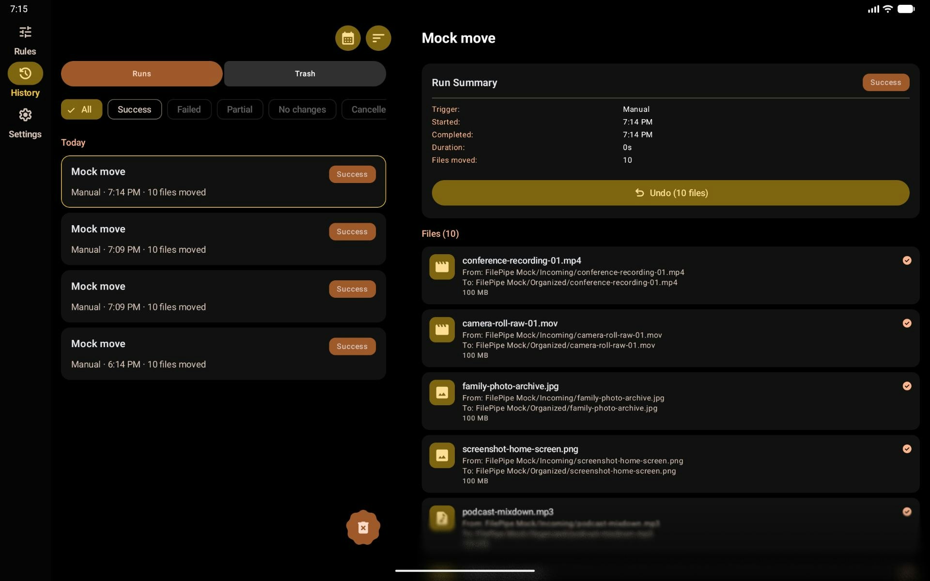Open the Rules label in the sidebar
930x581 pixels.
[25, 51]
